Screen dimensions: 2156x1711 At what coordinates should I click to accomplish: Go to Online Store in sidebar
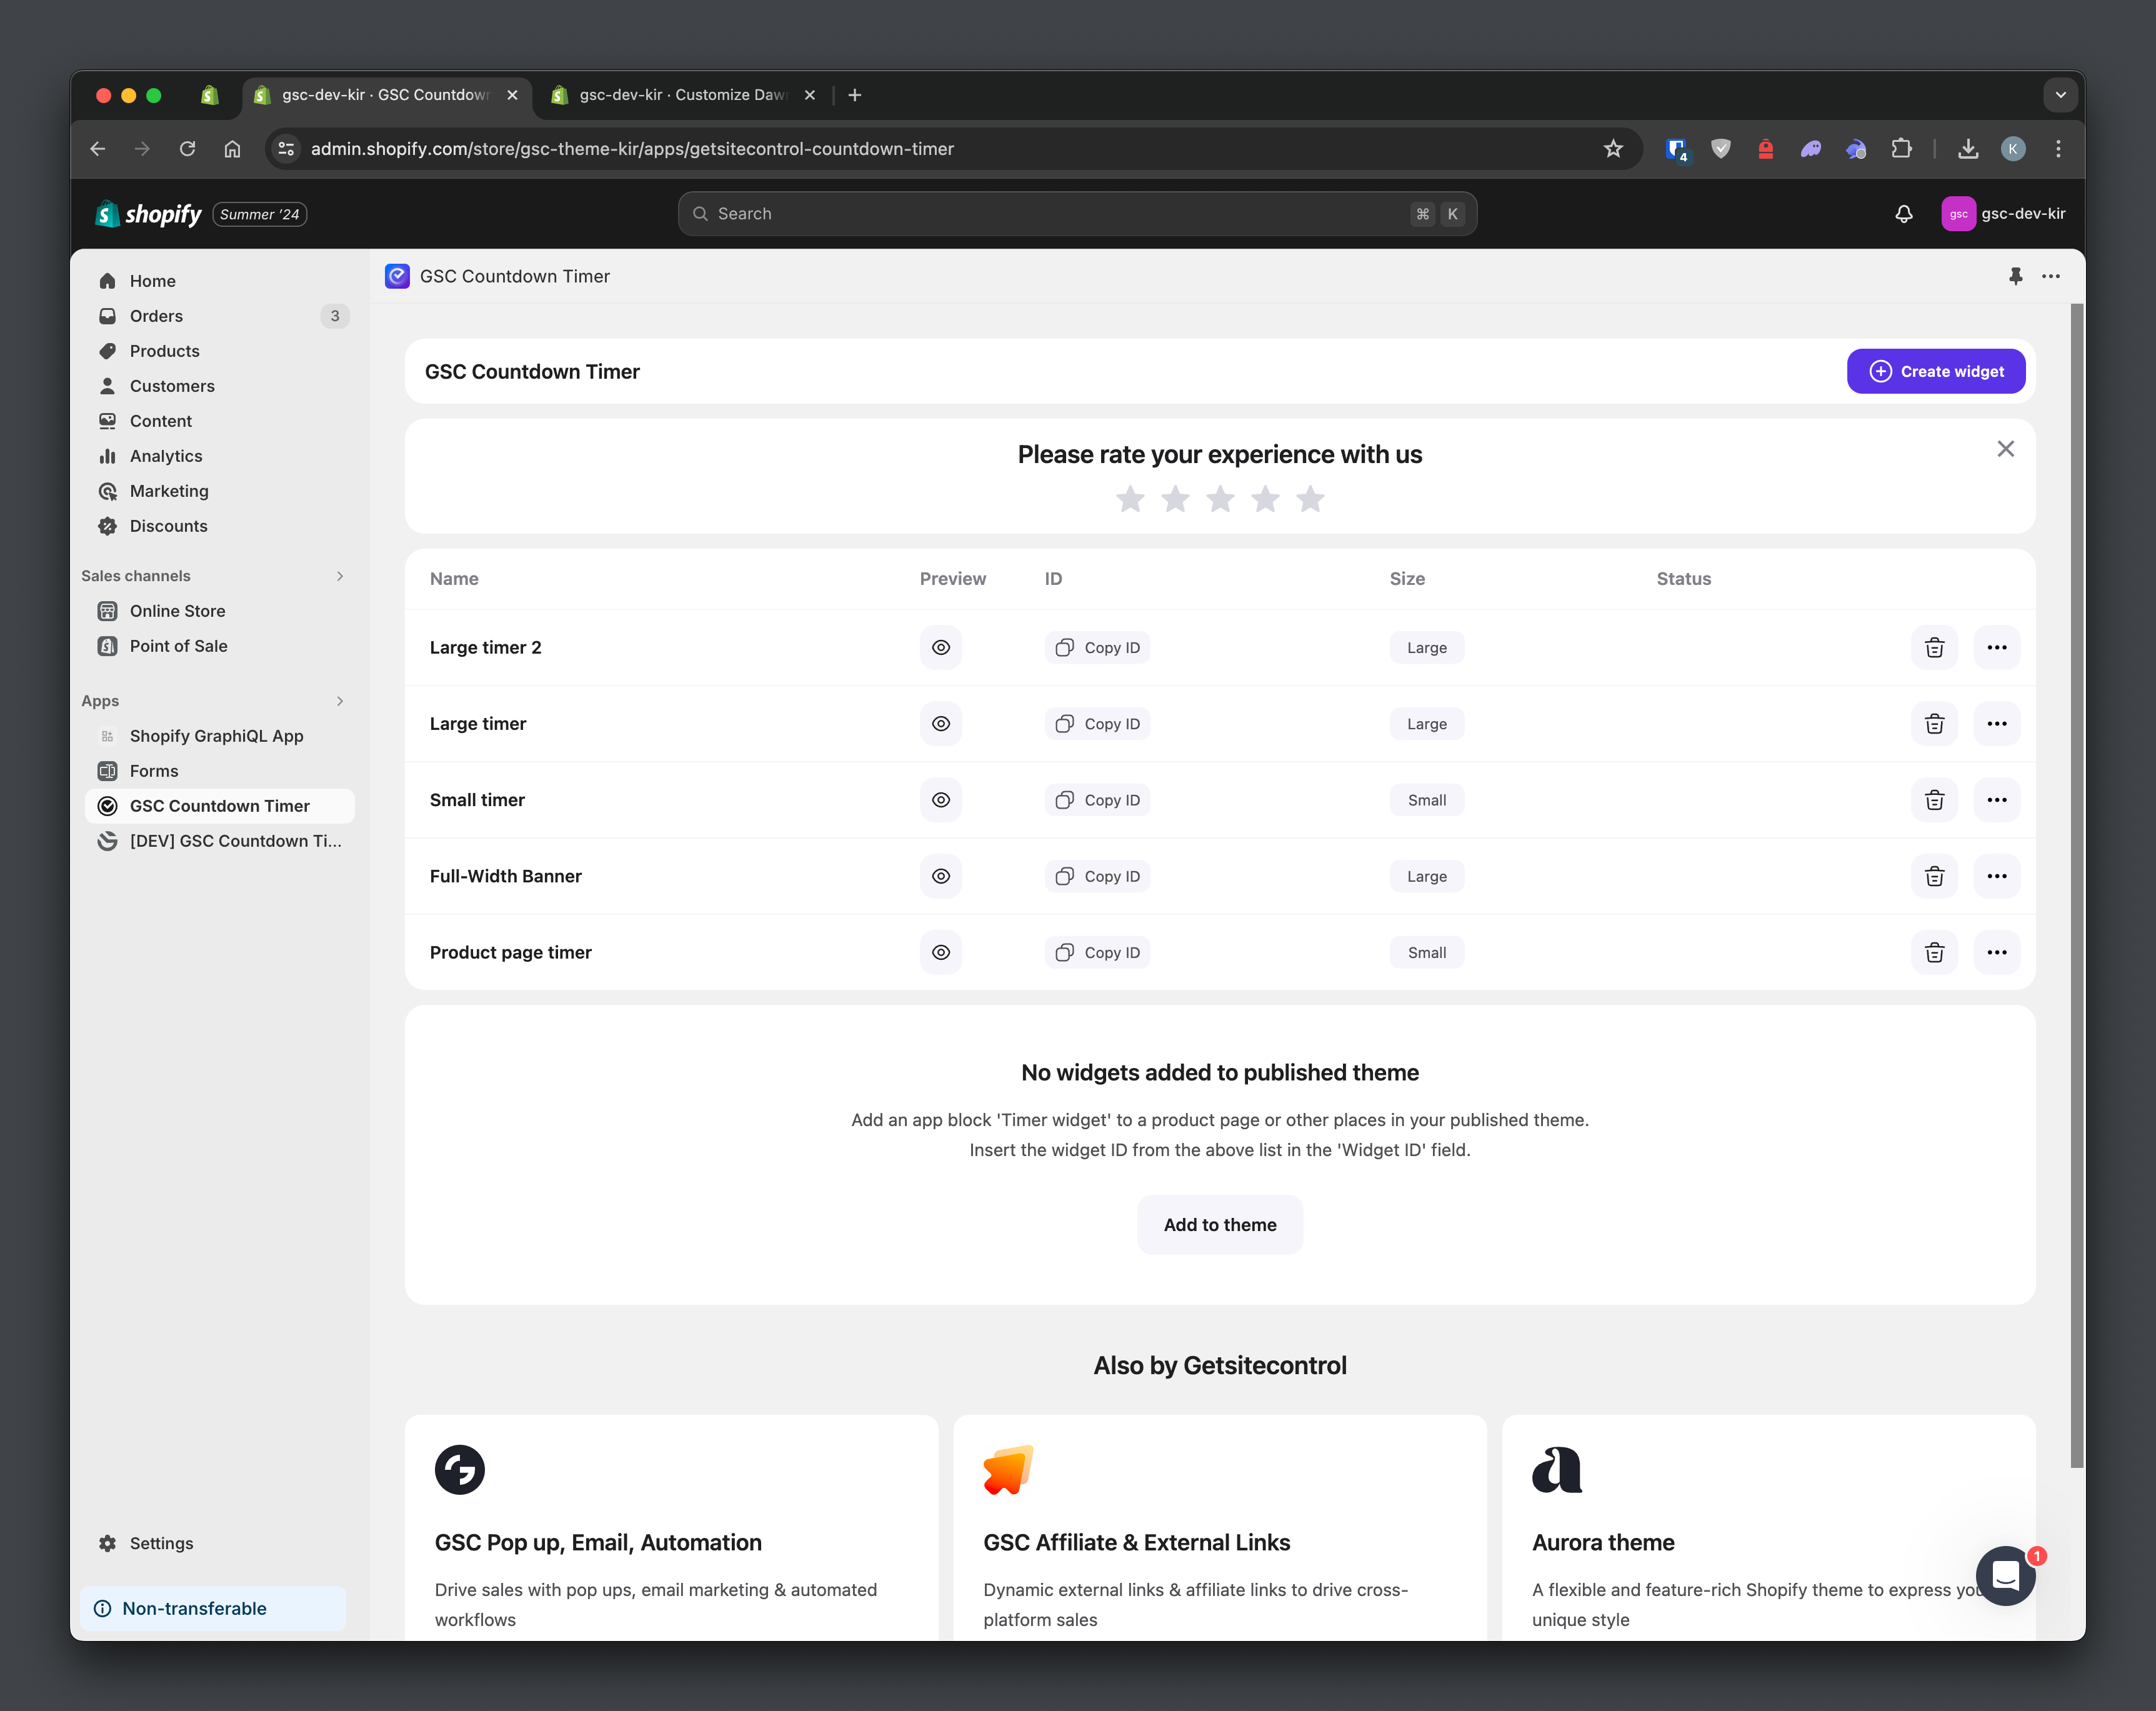(177, 611)
